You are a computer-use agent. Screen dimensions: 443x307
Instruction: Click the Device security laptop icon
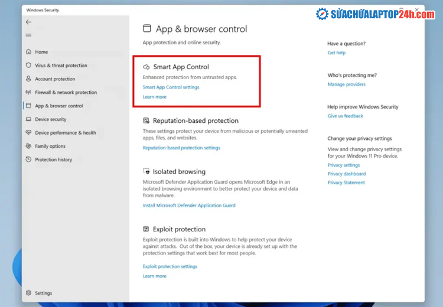(28, 119)
